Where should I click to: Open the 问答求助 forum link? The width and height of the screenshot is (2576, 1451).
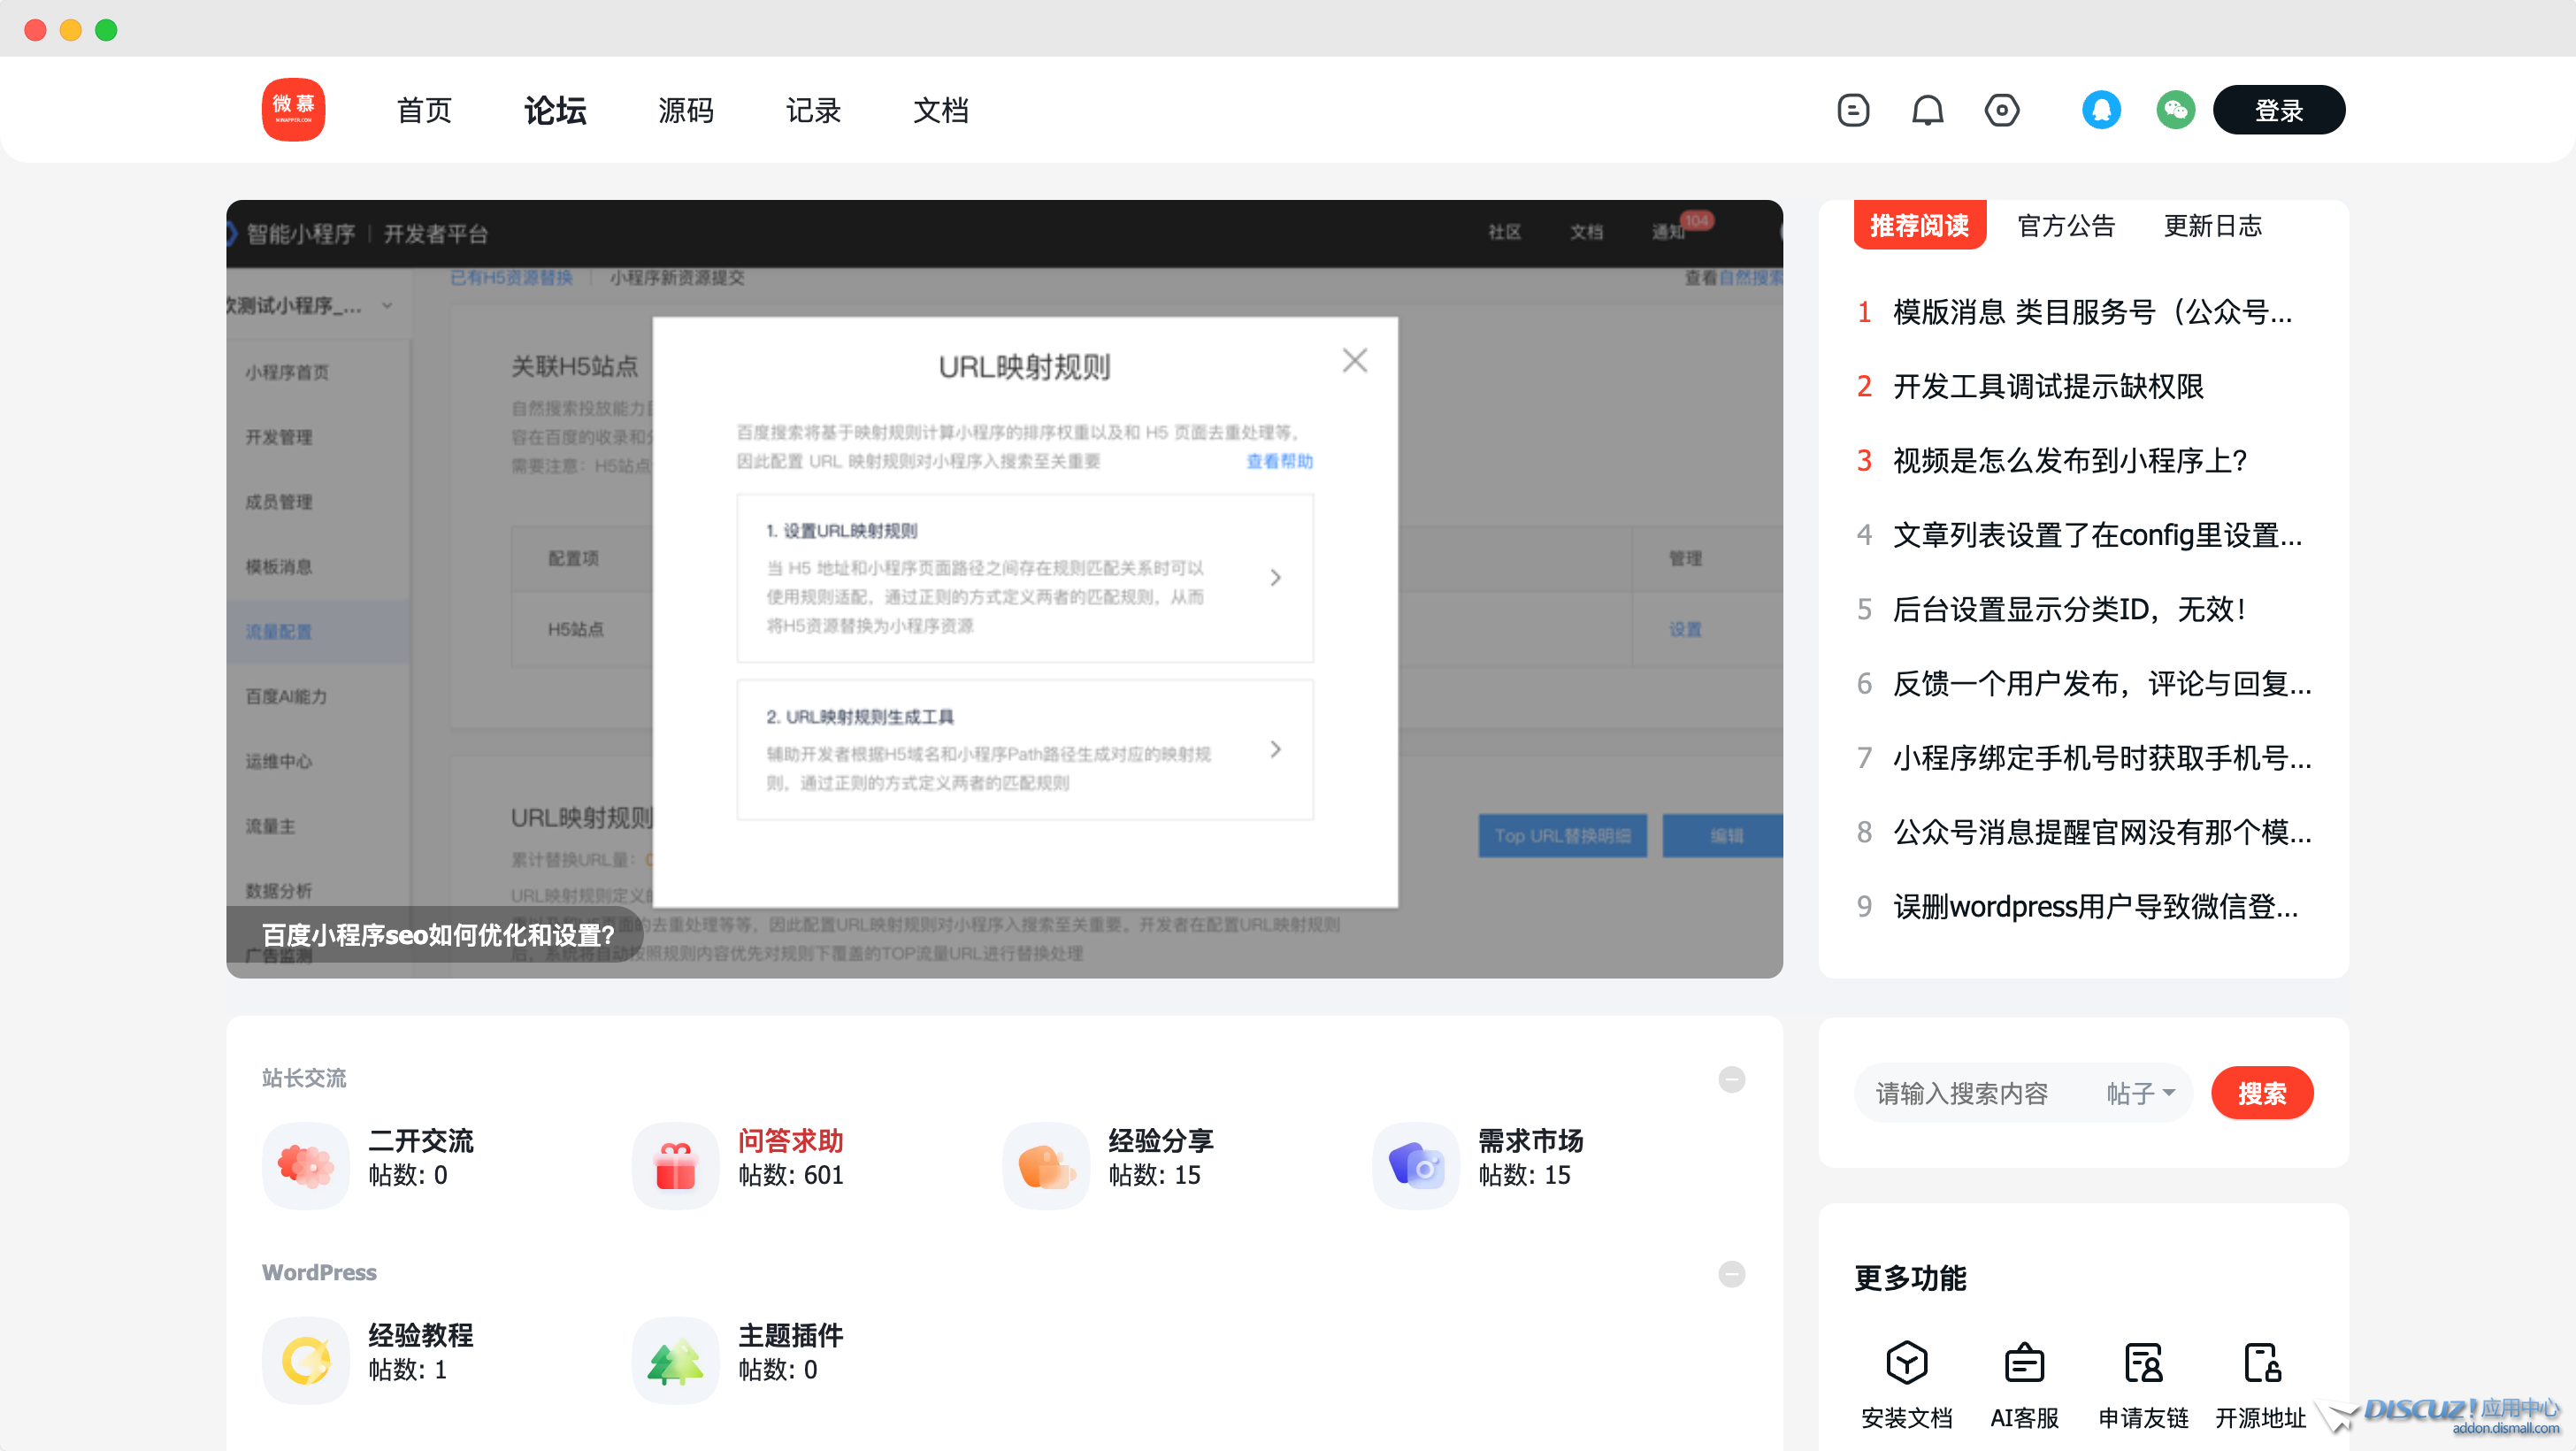coord(790,1141)
